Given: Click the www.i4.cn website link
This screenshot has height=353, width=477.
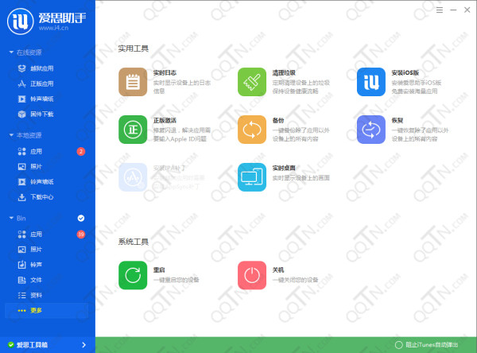Looking at the screenshot, I should (53, 28).
